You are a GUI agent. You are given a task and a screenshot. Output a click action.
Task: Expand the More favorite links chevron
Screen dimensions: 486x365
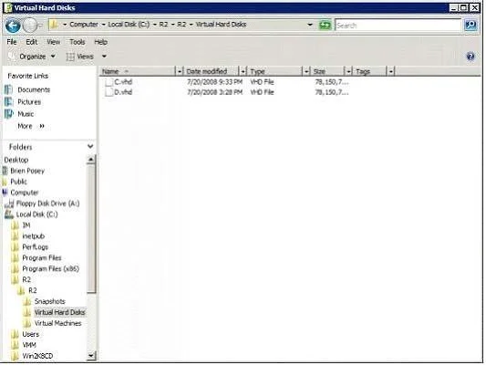click(42, 126)
